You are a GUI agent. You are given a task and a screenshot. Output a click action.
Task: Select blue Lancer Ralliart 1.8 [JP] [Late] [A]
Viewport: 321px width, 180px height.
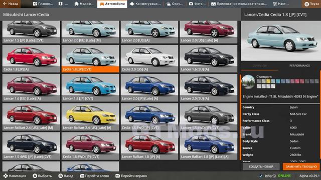coord(209,146)
